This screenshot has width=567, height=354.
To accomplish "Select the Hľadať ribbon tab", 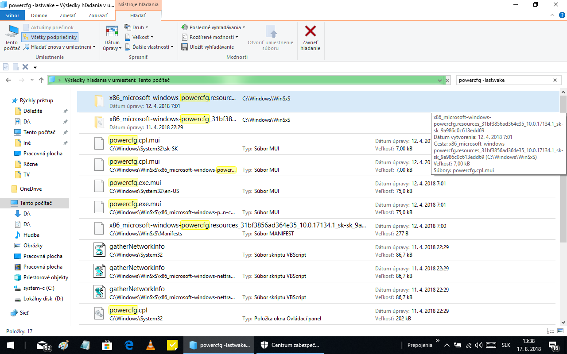I will click(x=138, y=15).
